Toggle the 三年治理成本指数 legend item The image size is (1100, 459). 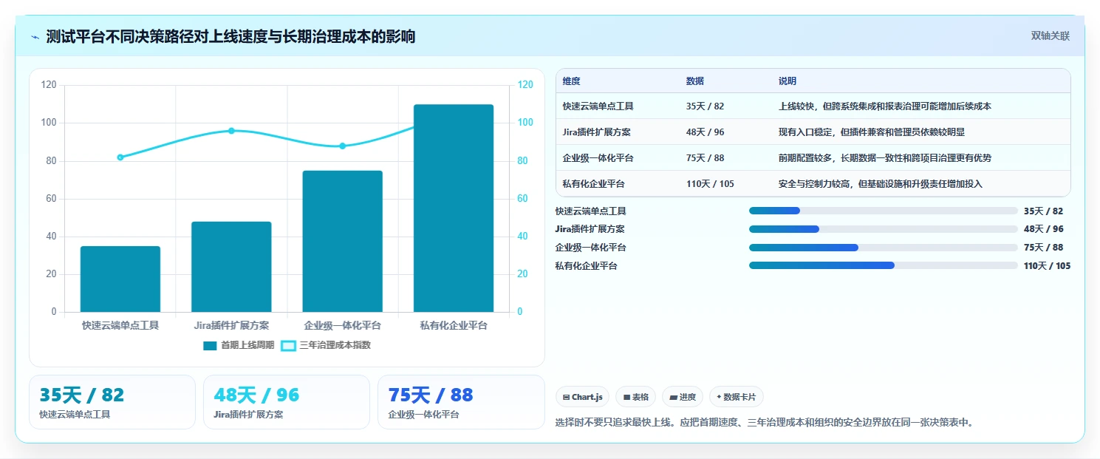(326, 345)
